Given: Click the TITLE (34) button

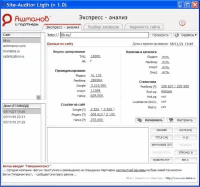Looking at the screenshot, I should point(162,137).
